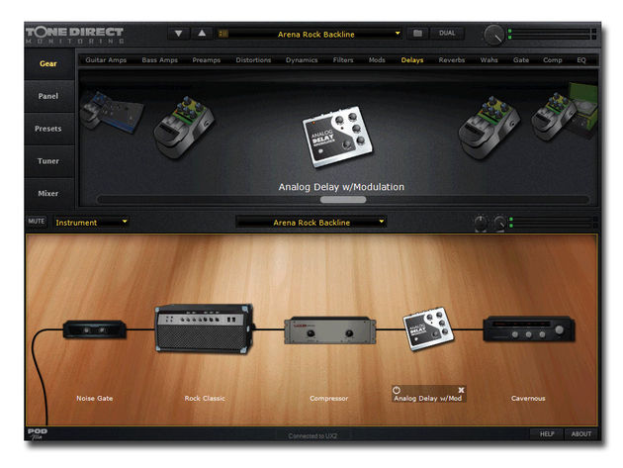Click the Noise Gate label
Viewport: 623px width, 468px height.
pyautogui.click(x=95, y=398)
